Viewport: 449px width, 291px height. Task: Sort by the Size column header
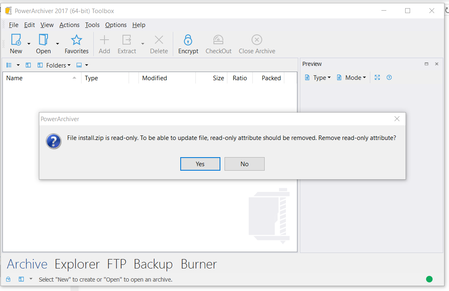point(212,78)
